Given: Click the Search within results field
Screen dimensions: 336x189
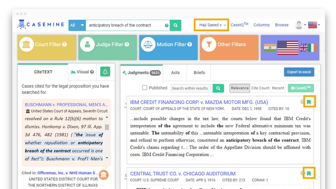Looking at the screenshot, I should pos(191,88).
